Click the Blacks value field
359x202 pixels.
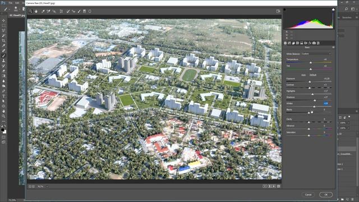(x=324, y=110)
